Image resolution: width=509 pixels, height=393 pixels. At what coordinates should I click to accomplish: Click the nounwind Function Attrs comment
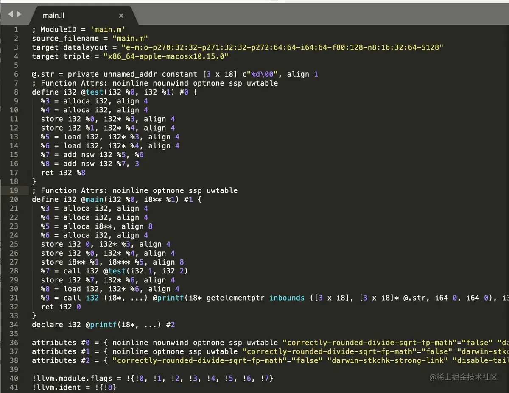pos(155,83)
